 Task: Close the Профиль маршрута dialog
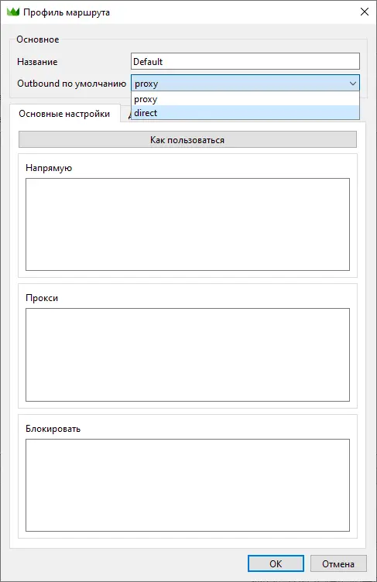pos(365,12)
